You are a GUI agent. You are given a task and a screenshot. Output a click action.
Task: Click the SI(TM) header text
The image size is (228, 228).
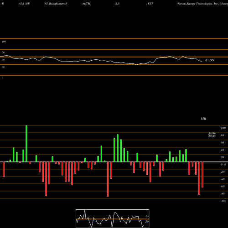87,4
